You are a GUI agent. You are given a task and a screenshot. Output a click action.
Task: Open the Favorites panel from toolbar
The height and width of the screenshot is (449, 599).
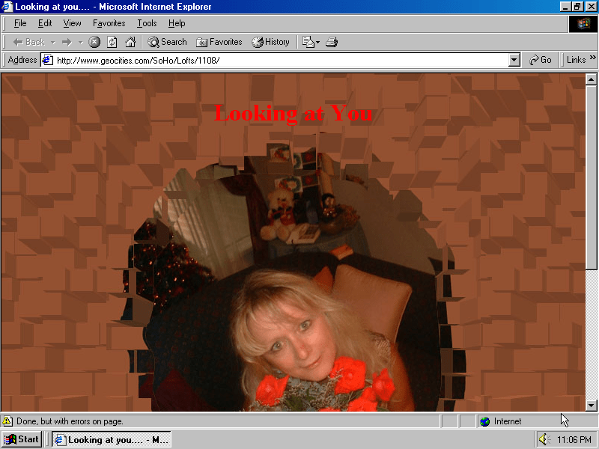point(219,42)
